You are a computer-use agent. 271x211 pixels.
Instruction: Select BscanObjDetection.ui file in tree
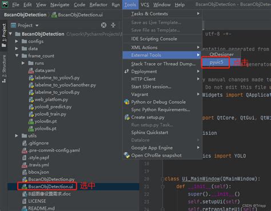point(50,186)
